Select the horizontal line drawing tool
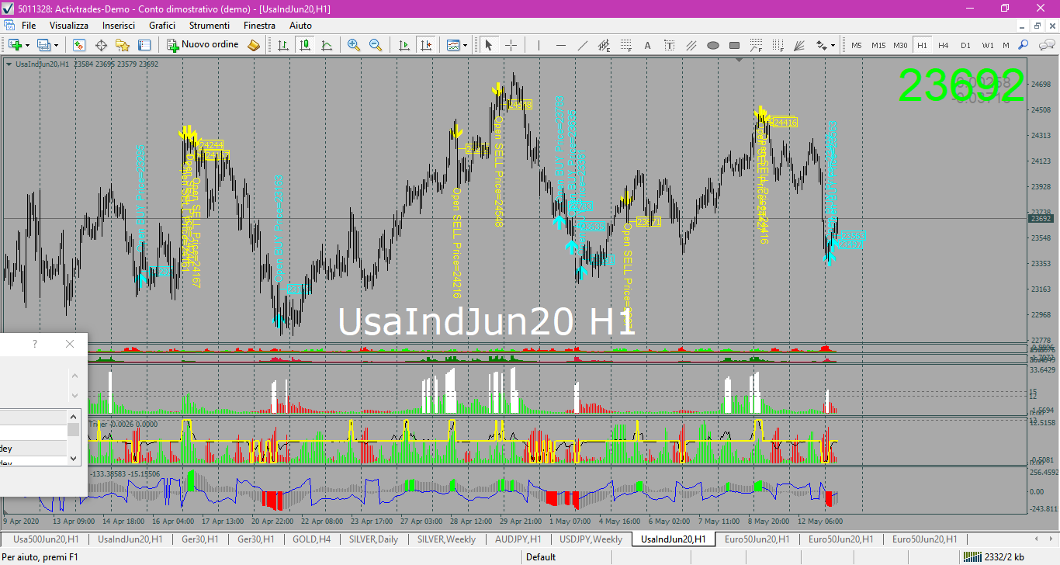This screenshot has height=565, width=1060. pos(561,45)
